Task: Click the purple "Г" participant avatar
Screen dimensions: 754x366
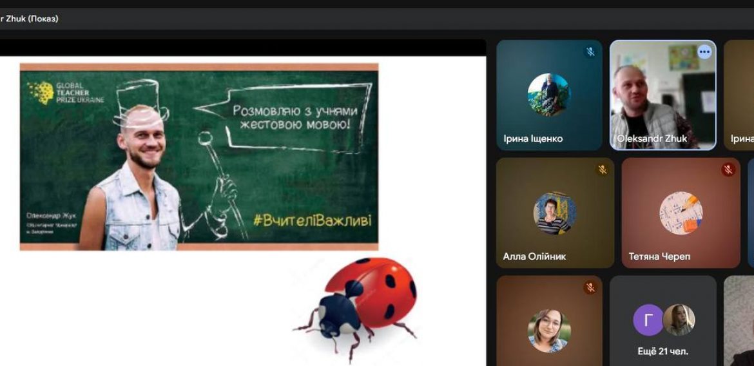Action: tap(648, 320)
